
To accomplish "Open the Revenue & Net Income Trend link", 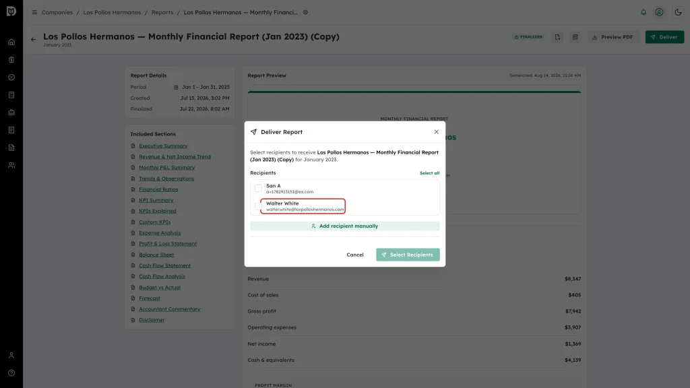I will point(175,156).
